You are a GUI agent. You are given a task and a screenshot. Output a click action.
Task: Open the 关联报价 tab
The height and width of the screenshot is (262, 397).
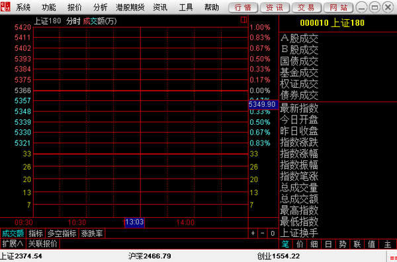pos(43,244)
